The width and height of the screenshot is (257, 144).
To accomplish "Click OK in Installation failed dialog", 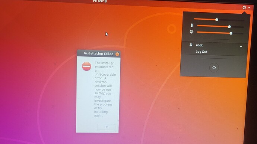I will pyautogui.click(x=107, y=127).
